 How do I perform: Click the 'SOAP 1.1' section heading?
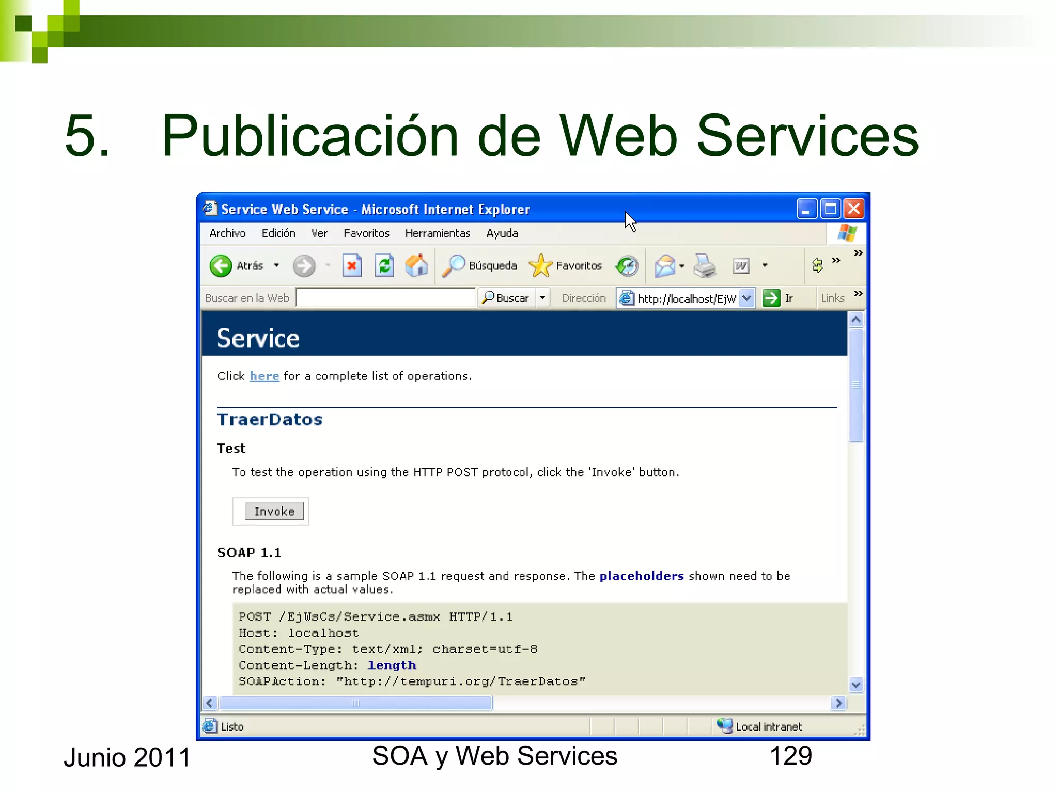pyautogui.click(x=249, y=552)
